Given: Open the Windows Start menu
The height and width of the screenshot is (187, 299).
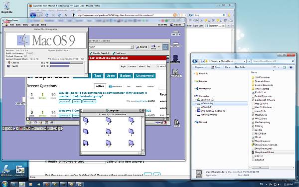Looking at the screenshot, I should click(5, 184).
